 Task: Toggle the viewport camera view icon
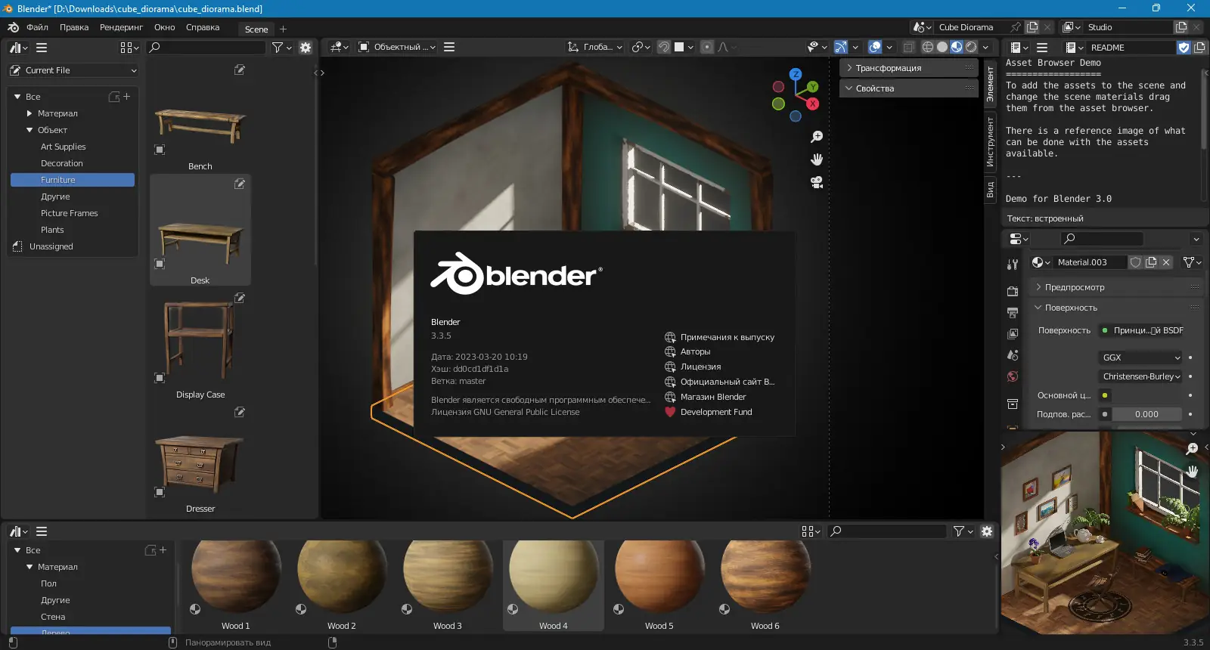(x=817, y=182)
